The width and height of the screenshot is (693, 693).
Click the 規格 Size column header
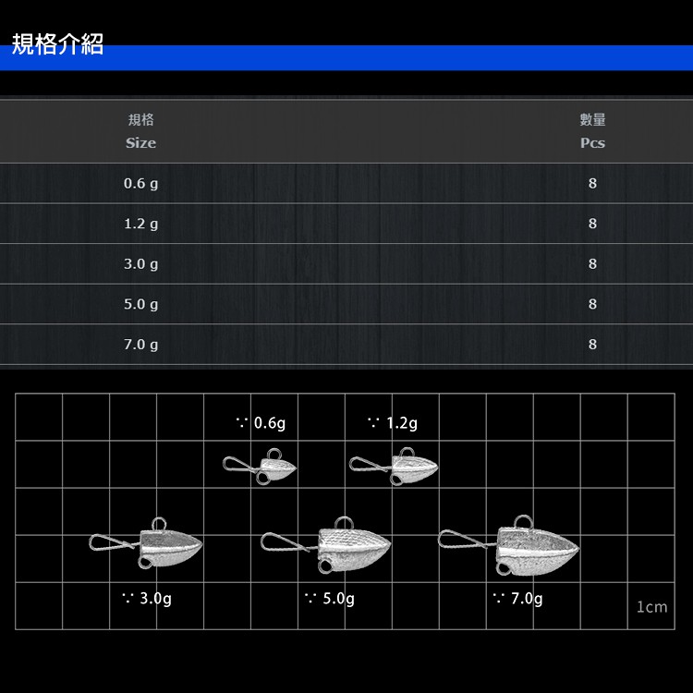click(140, 131)
